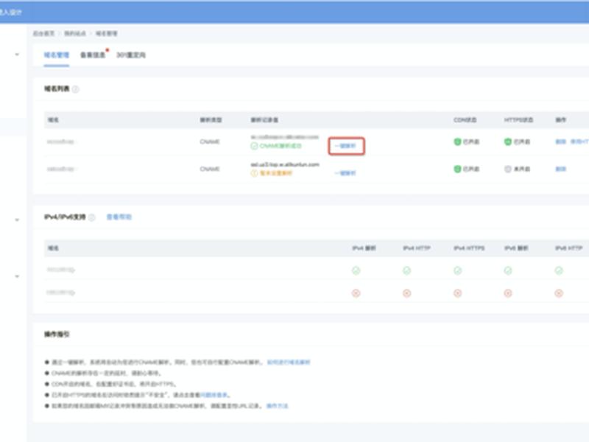The width and height of the screenshot is (589, 442).
Task: Click the green check icon by CNAME解析成功
Action: tap(254, 146)
